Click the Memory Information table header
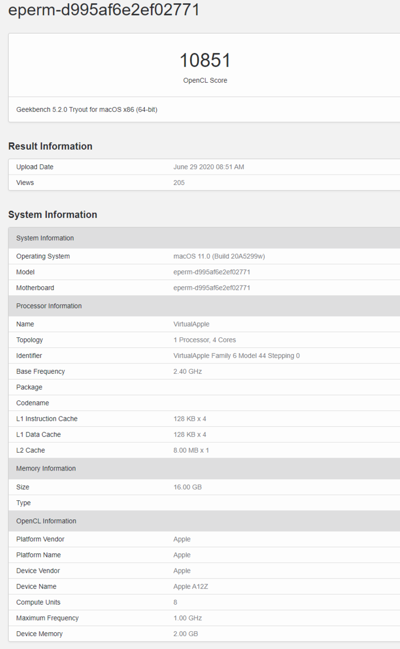 click(204, 469)
